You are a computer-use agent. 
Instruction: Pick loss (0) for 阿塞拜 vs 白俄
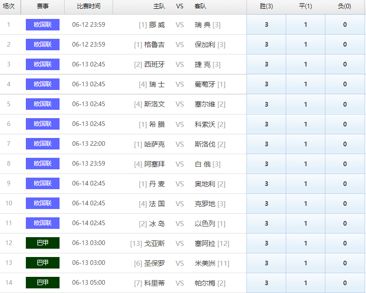tap(345, 163)
